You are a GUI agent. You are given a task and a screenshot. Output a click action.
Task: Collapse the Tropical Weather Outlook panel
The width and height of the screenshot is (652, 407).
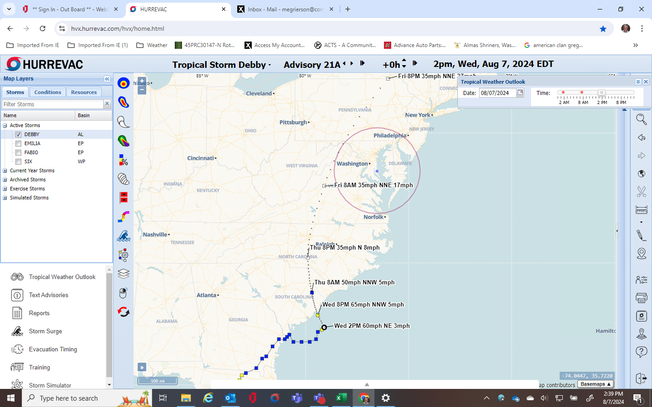[638, 82]
